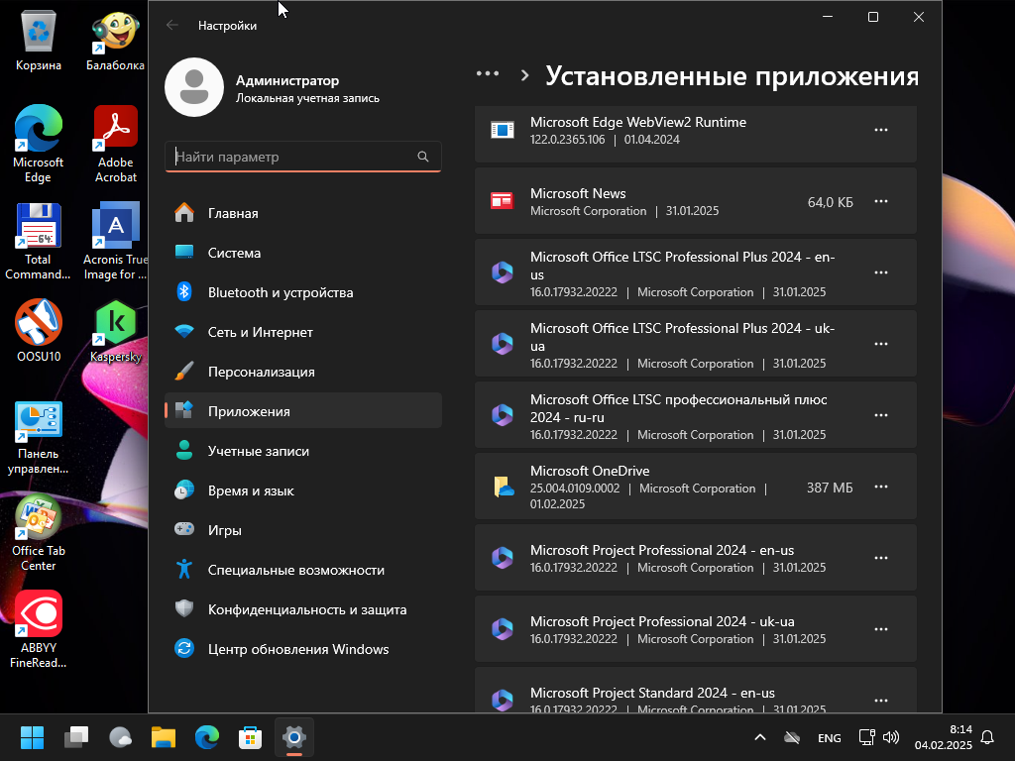Open Учетные записи section
Image resolution: width=1015 pixels, height=761 pixels.
(303, 451)
